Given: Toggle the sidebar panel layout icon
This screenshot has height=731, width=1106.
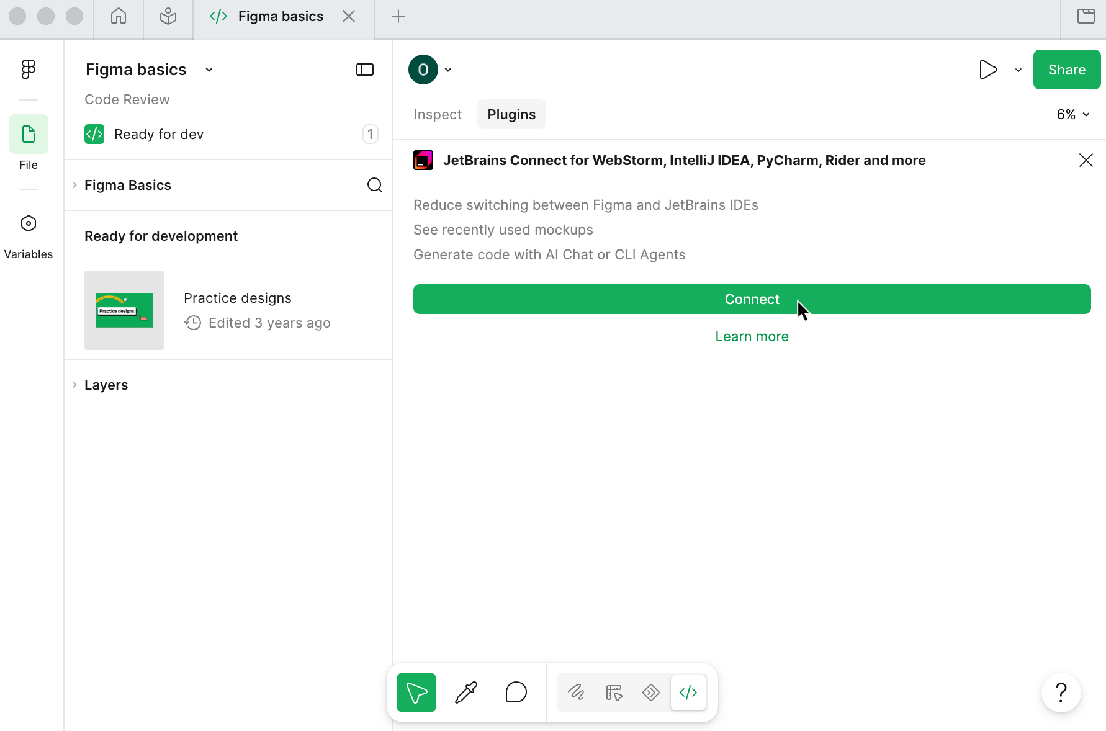Looking at the screenshot, I should (365, 70).
